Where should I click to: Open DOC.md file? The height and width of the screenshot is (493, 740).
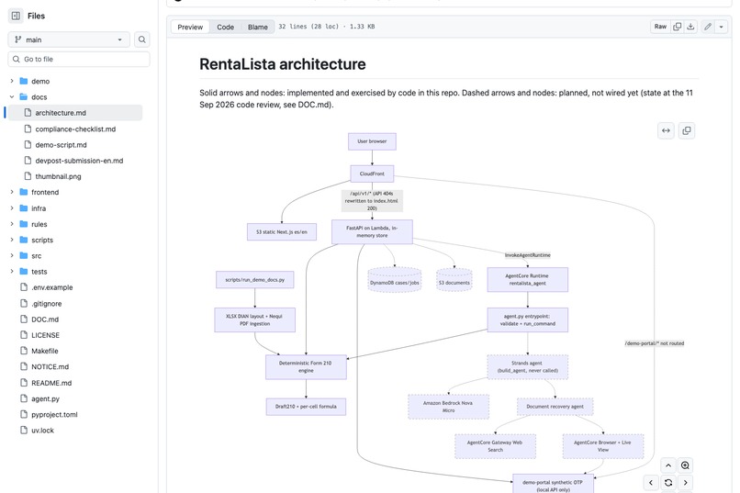pyautogui.click(x=45, y=319)
